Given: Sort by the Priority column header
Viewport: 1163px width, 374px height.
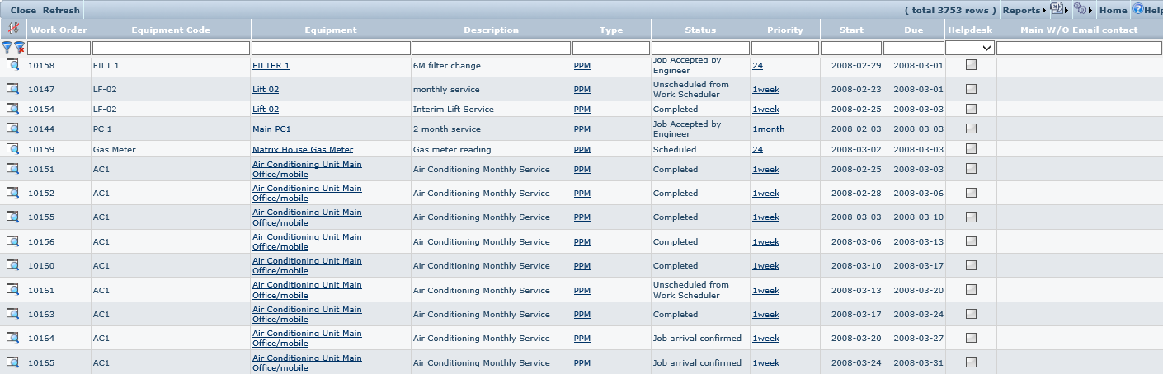Looking at the screenshot, I should 784,30.
